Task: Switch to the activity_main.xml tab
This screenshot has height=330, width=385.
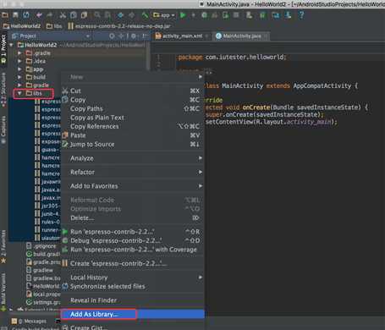Action: click(179, 36)
